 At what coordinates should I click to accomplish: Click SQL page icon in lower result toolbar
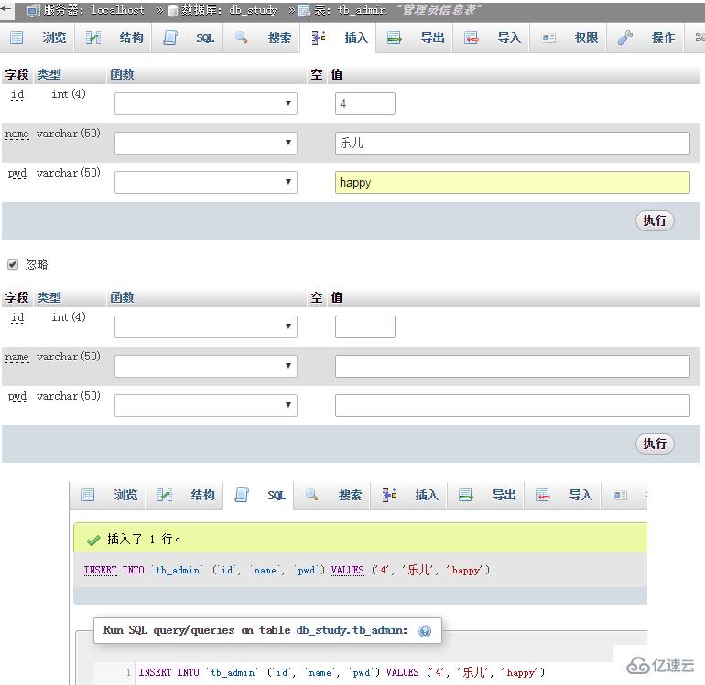click(x=242, y=495)
